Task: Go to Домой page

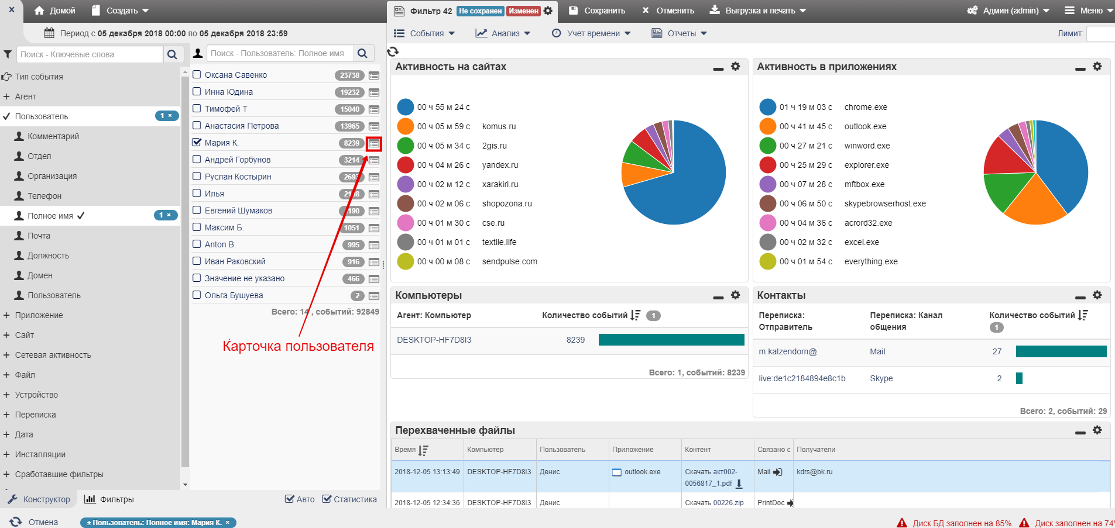Action: pos(55,11)
